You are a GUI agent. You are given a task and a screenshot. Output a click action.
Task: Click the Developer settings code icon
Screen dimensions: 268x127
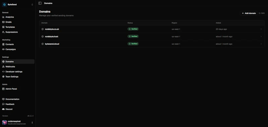(3, 72)
